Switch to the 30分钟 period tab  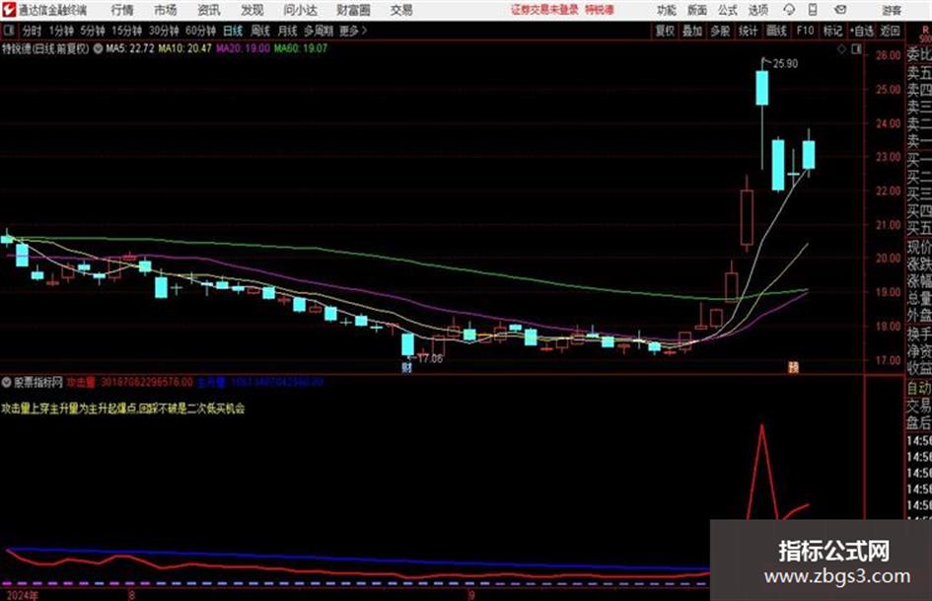point(164,31)
